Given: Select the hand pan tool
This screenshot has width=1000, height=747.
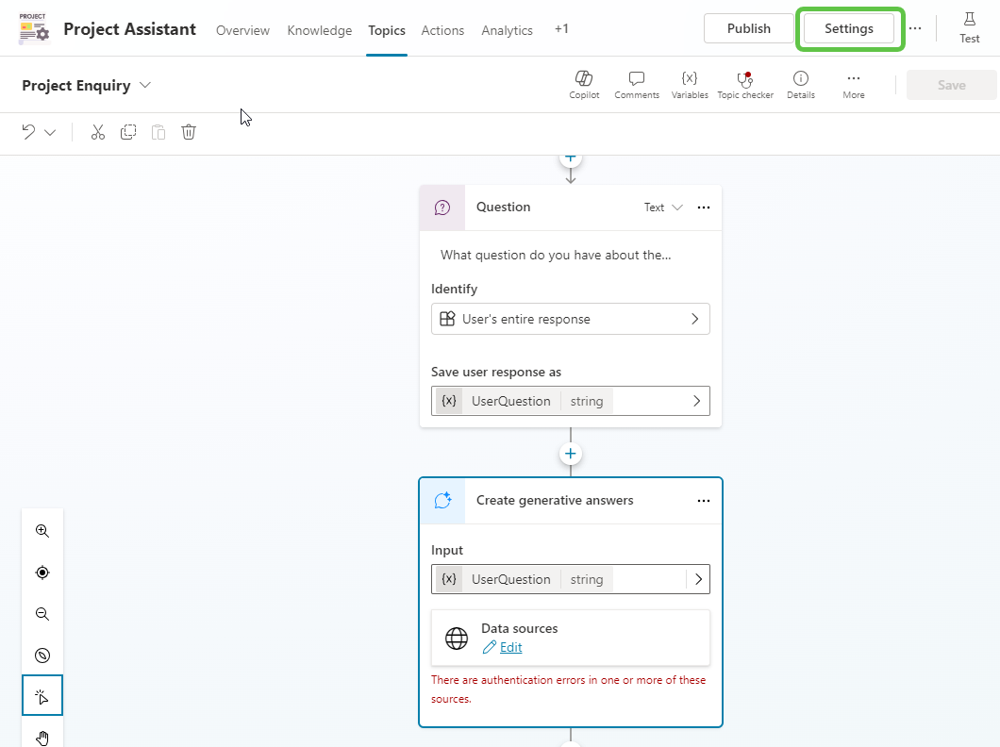Looking at the screenshot, I should pos(42,737).
